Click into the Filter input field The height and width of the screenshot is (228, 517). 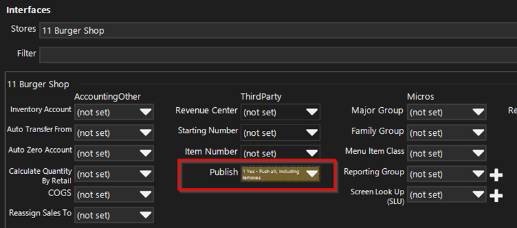pos(278,55)
